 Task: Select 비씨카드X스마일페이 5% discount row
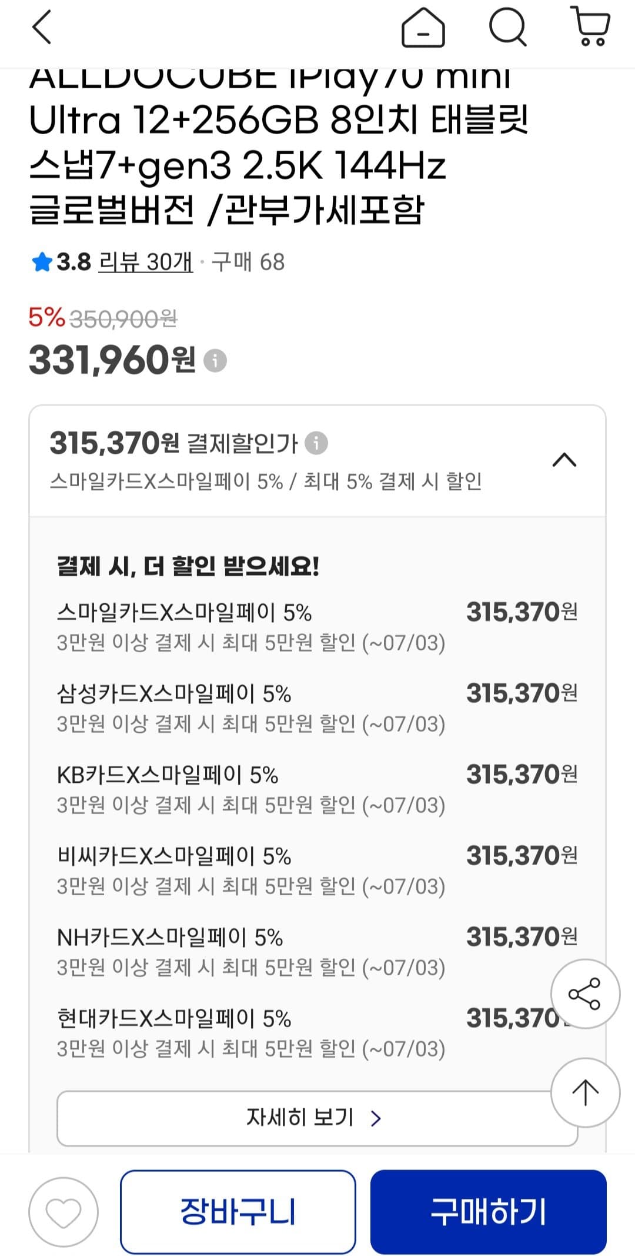point(317,871)
